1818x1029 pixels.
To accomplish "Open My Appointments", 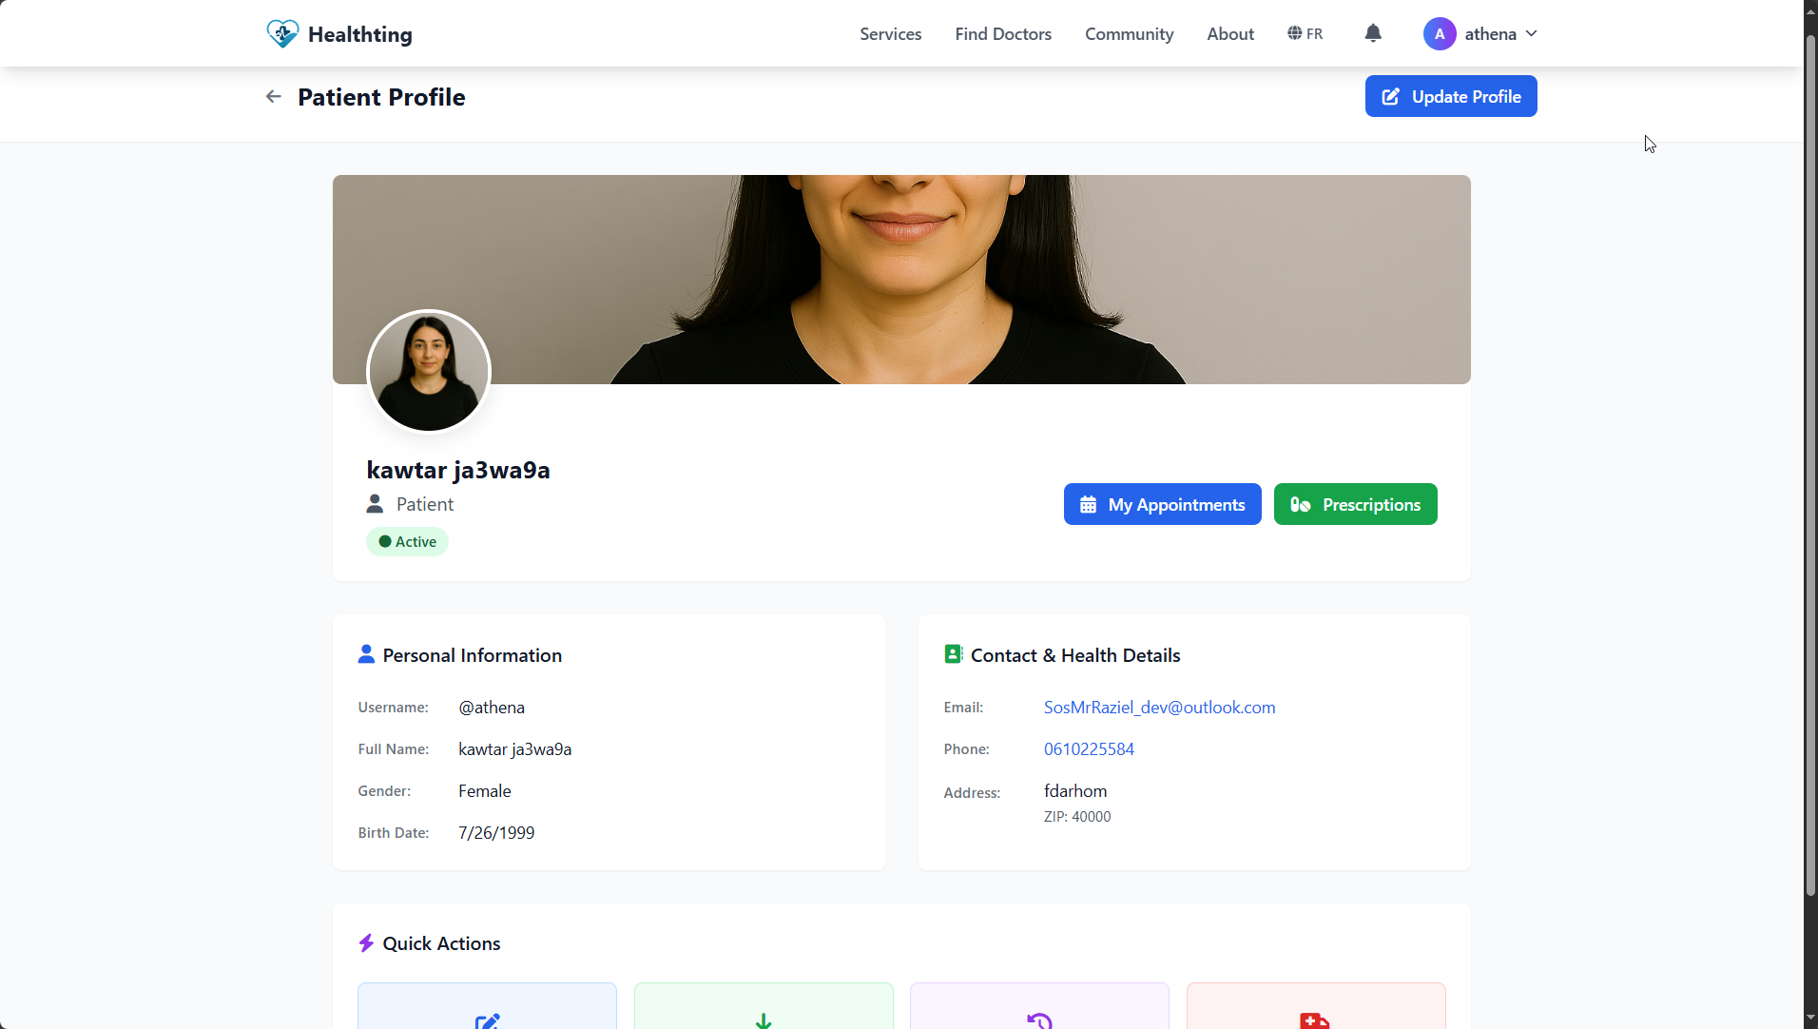I will (1162, 504).
